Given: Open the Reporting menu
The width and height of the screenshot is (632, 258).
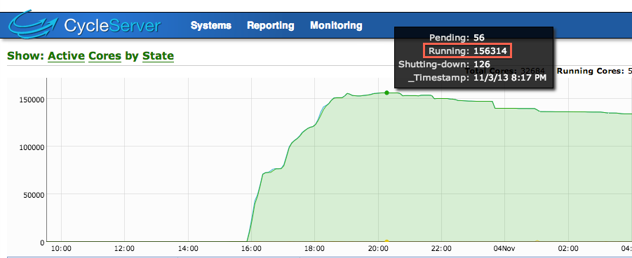Looking at the screenshot, I should 271,25.
